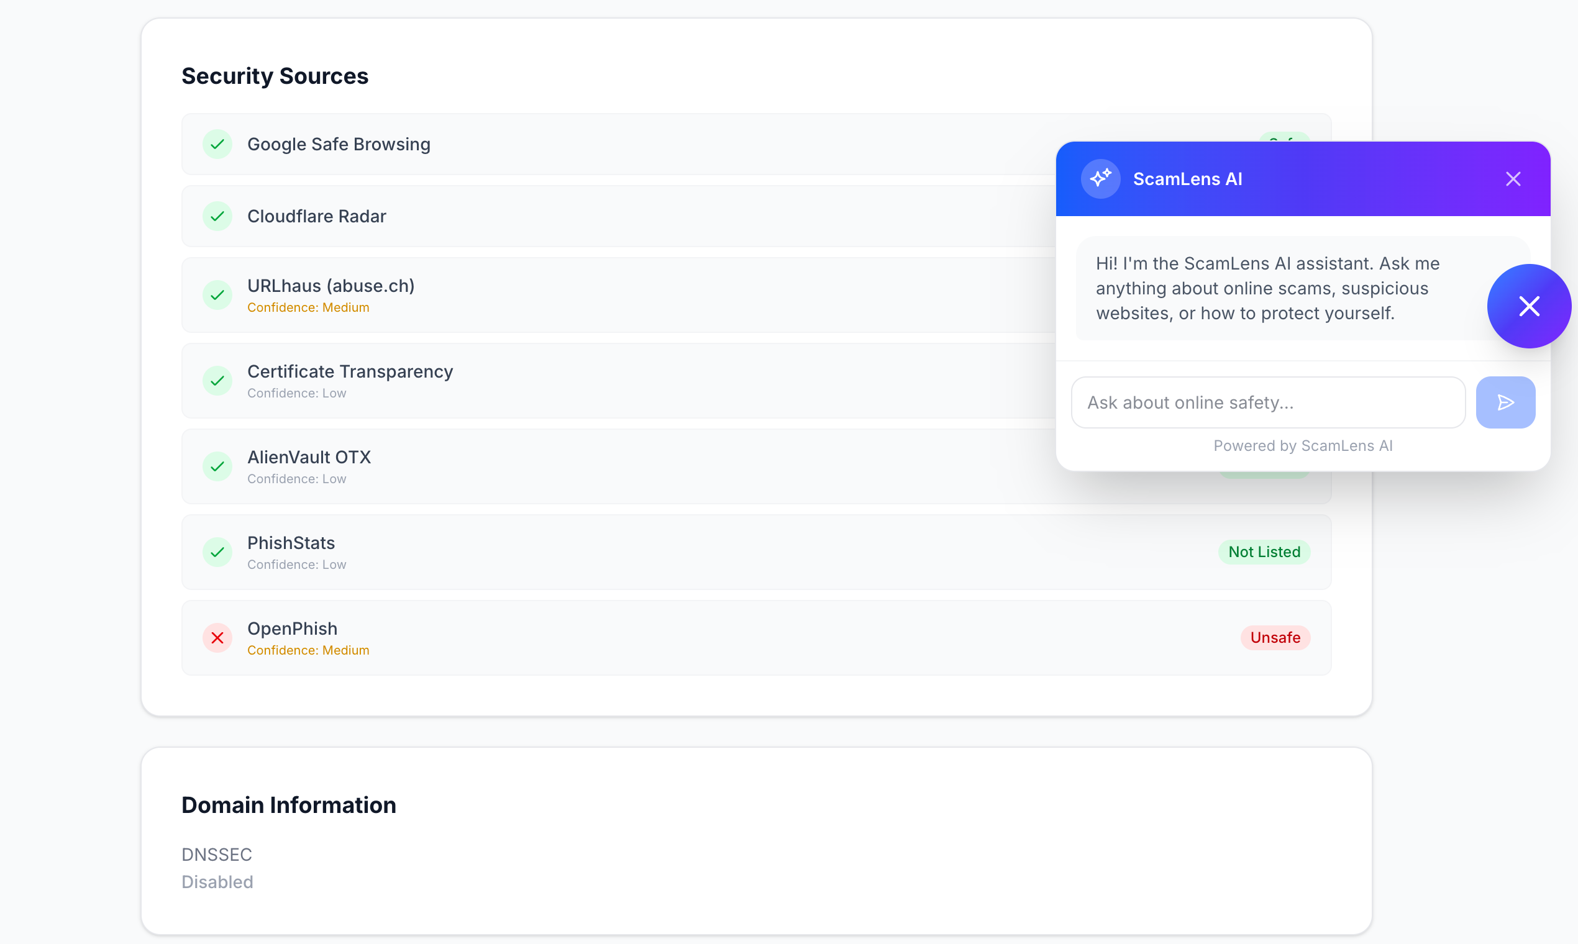Click the sparkle icon in ScamLens AI header
Screen dimensions: 1578x944
point(1100,178)
